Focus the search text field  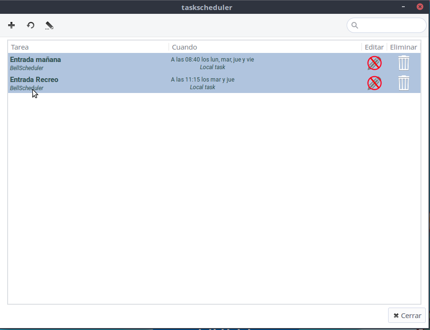[x=390, y=25]
